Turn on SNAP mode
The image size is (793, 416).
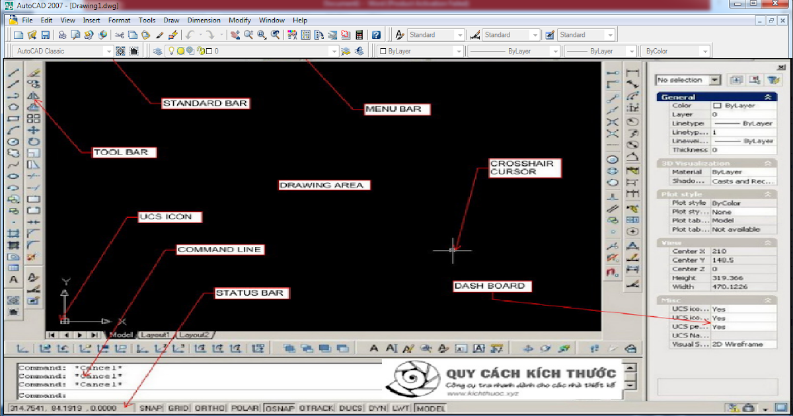click(150, 408)
